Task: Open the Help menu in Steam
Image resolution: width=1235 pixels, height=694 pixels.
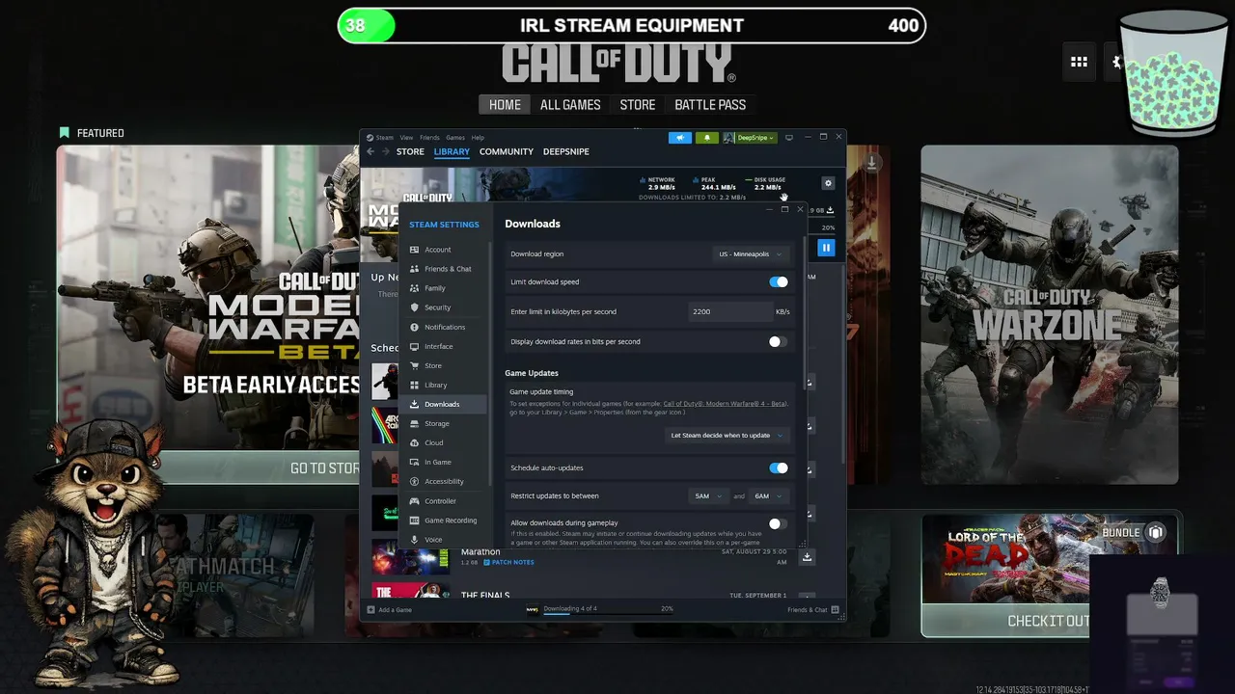Action: tap(478, 138)
